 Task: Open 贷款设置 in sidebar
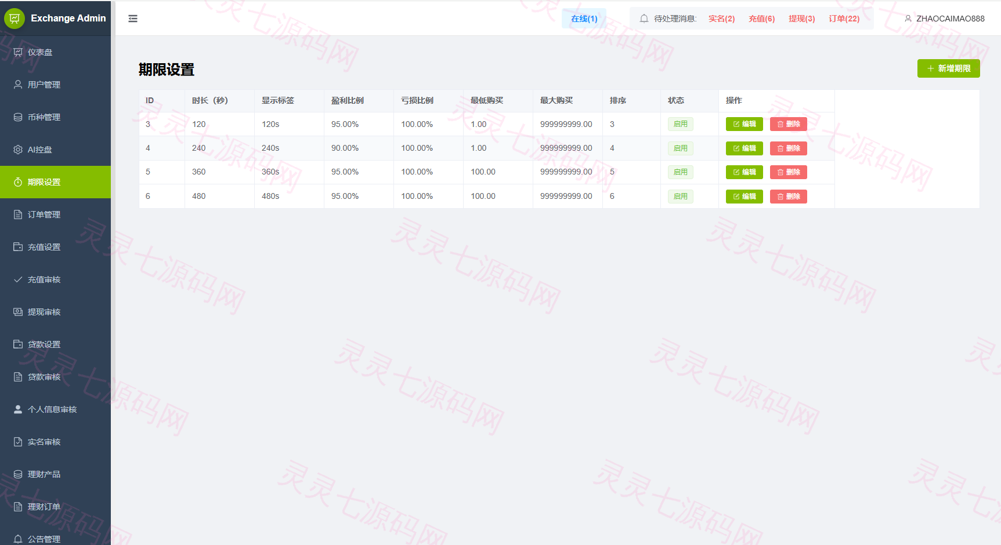coord(55,344)
